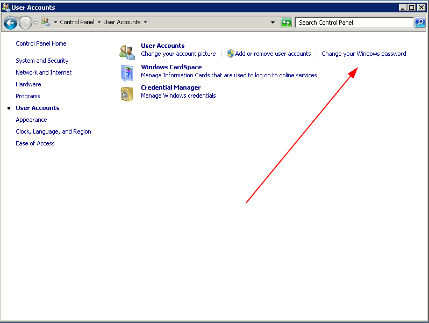Open the Programs category
The height and width of the screenshot is (323, 429).
(x=28, y=96)
